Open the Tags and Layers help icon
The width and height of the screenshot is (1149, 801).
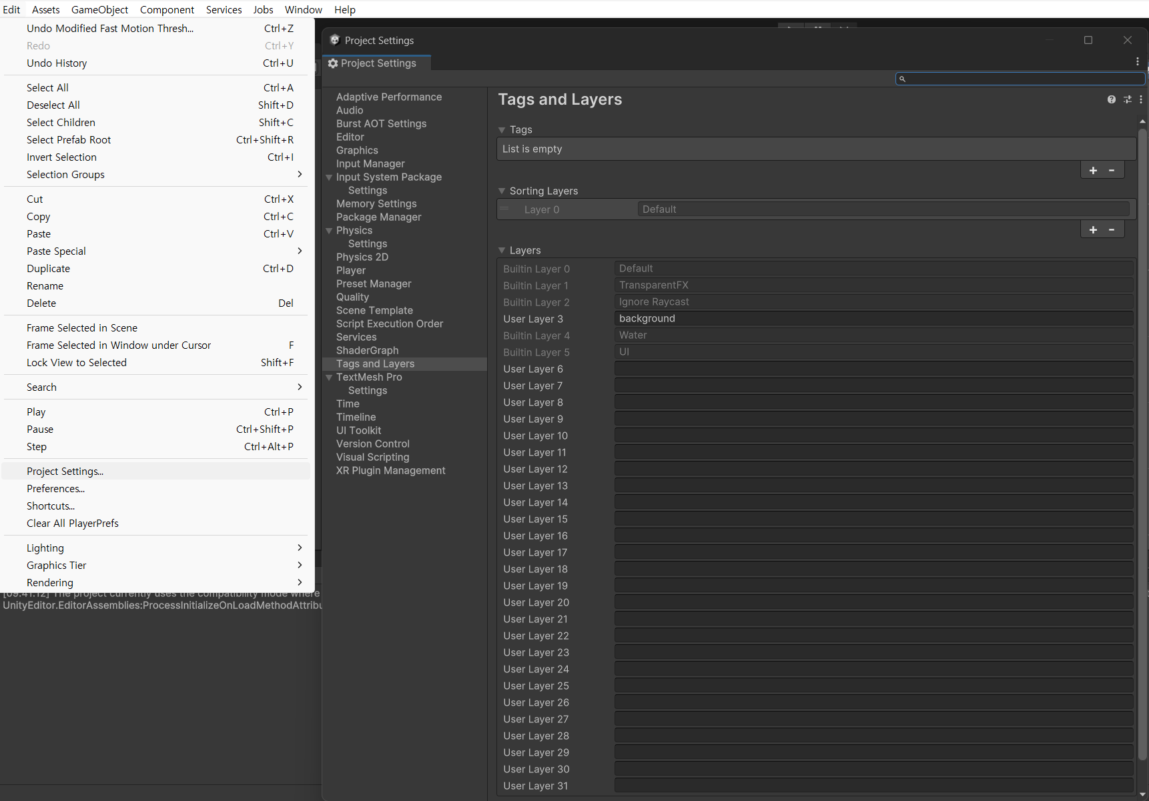[1111, 99]
